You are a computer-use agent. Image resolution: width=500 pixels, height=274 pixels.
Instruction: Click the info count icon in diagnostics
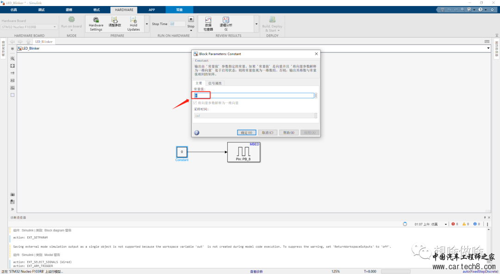[x=475, y=224]
